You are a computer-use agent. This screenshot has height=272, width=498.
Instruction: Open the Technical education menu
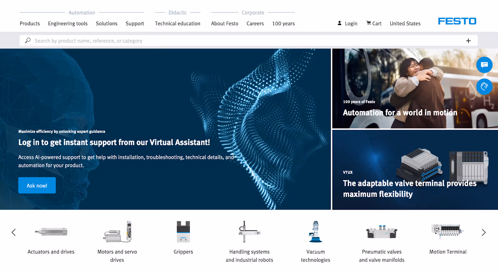click(x=178, y=24)
